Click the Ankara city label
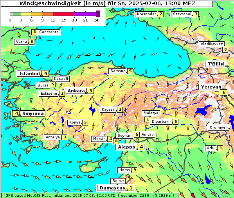234x198 pixels. point(76,91)
